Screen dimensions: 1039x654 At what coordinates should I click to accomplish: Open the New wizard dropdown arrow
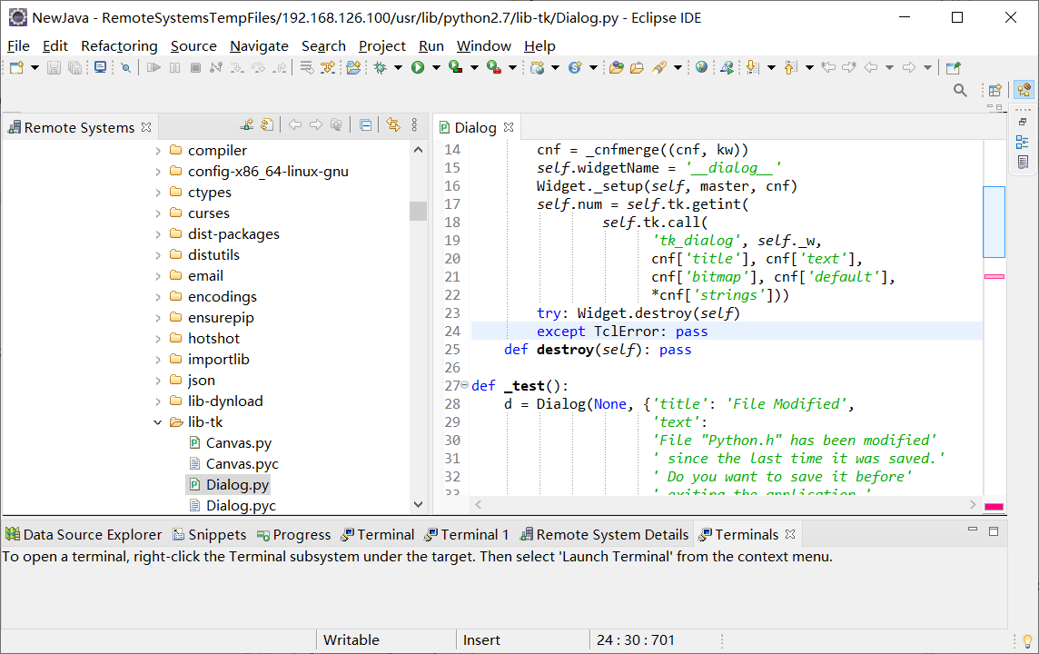35,67
